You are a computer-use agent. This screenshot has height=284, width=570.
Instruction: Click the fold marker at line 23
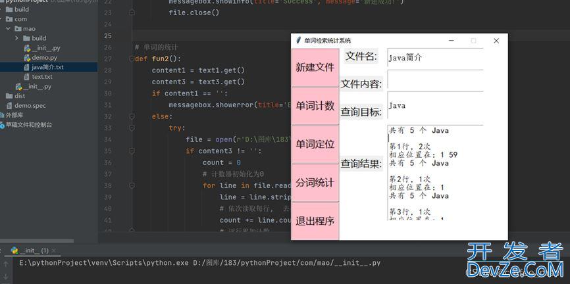click(132, 12)
